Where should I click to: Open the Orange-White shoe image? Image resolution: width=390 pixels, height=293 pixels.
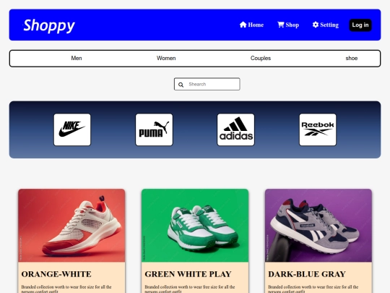(x=71, y=225)
